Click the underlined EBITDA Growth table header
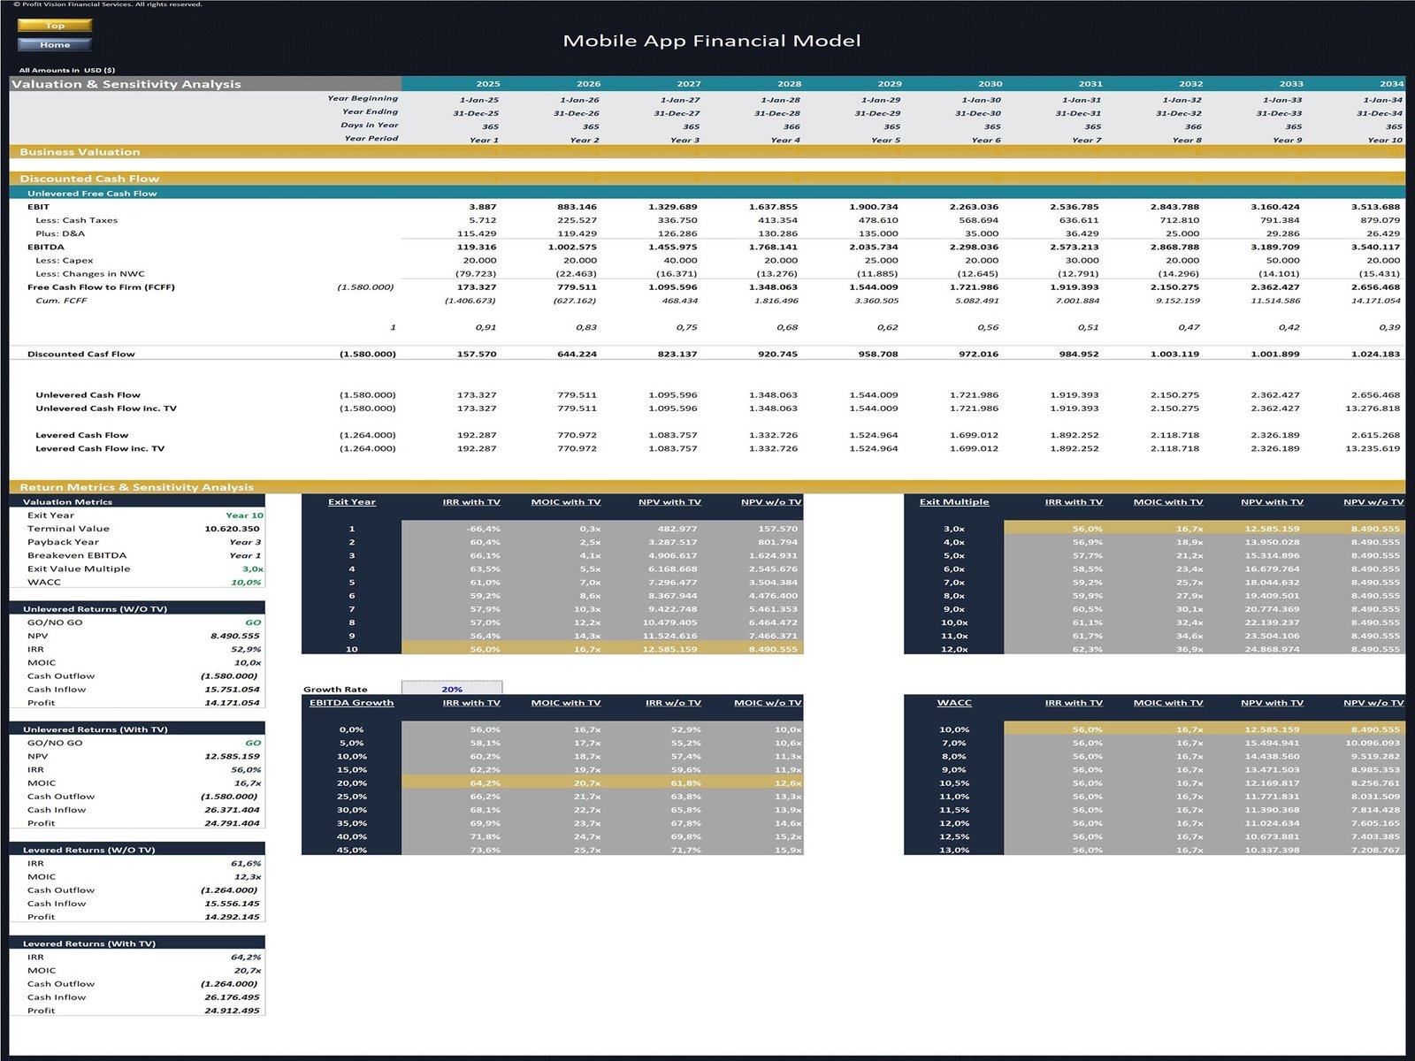Image resolution: width=1415 pixels, height=1061 pixels. coord(352,703)
